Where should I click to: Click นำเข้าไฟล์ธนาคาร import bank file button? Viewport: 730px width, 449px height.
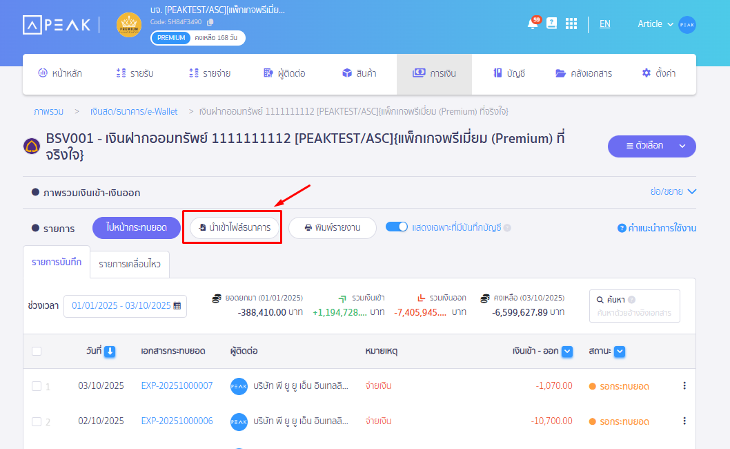point(235,228)
